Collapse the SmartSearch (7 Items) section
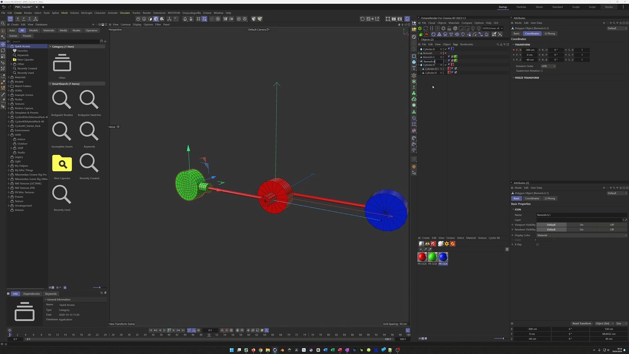Viewport: 629px width, 354px height. click(x=50, y=84)
